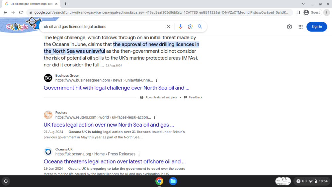
Task: Select the address bar URL
Action: (161, 13)
